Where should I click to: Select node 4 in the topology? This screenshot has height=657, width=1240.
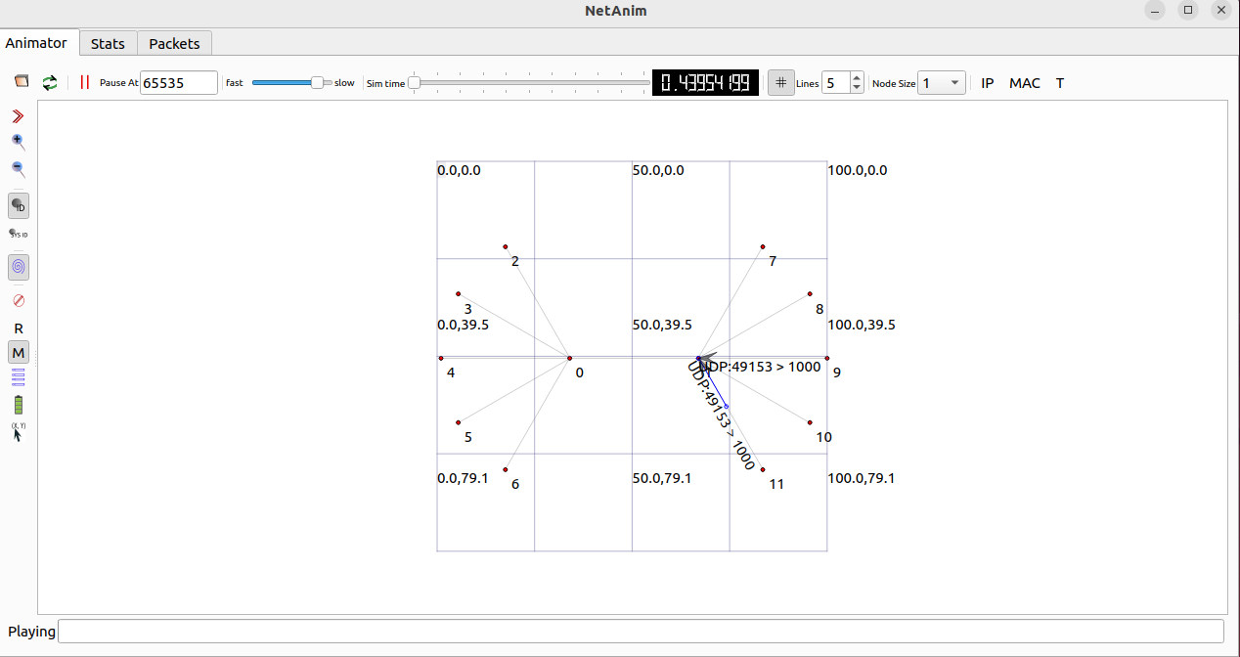441,358
